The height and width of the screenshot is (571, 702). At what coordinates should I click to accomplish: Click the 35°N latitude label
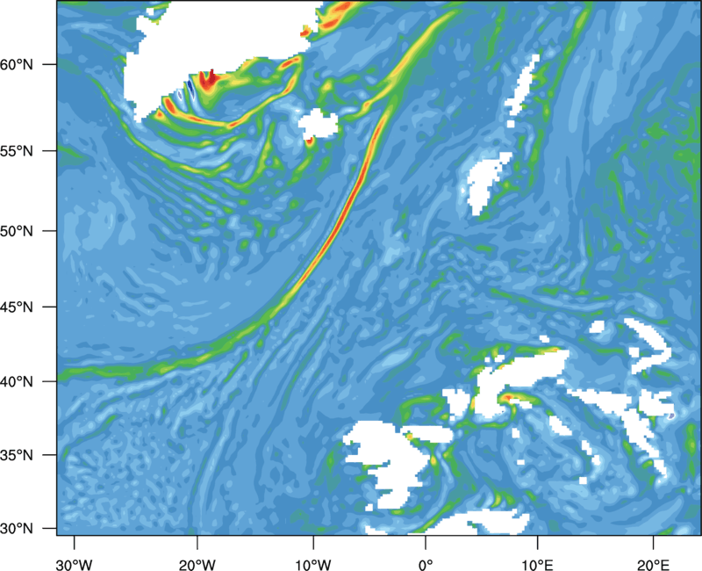pyautogui.click(x=17, y=455)
